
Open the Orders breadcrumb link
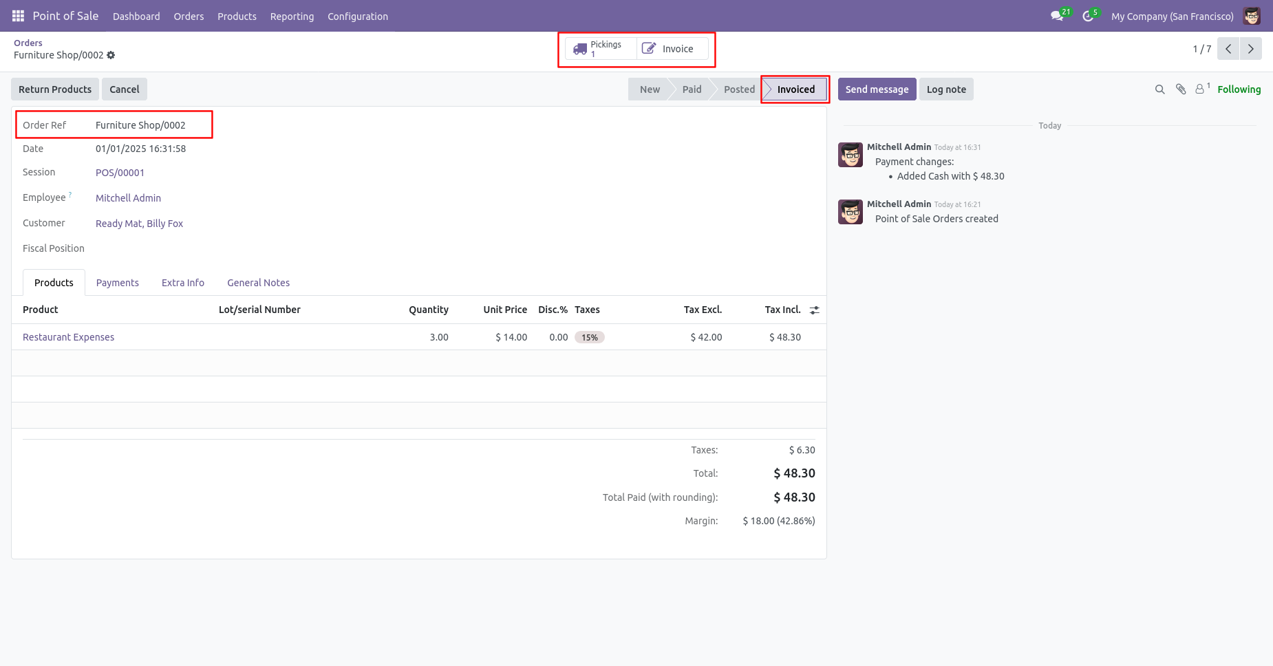pos(28,43)
